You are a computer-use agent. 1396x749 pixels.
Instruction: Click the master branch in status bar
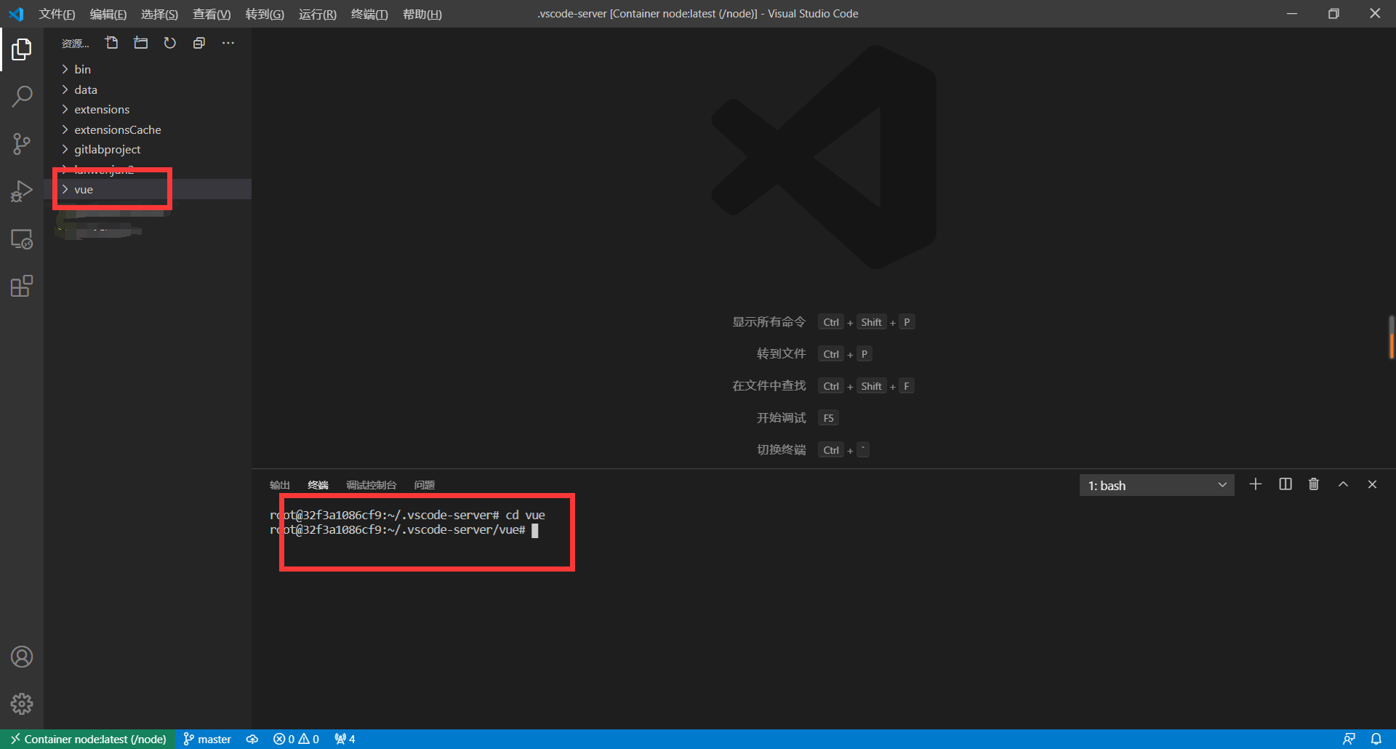tap(207, 739)
